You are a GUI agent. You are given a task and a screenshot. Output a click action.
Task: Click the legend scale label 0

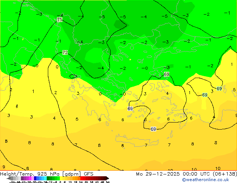60,182
